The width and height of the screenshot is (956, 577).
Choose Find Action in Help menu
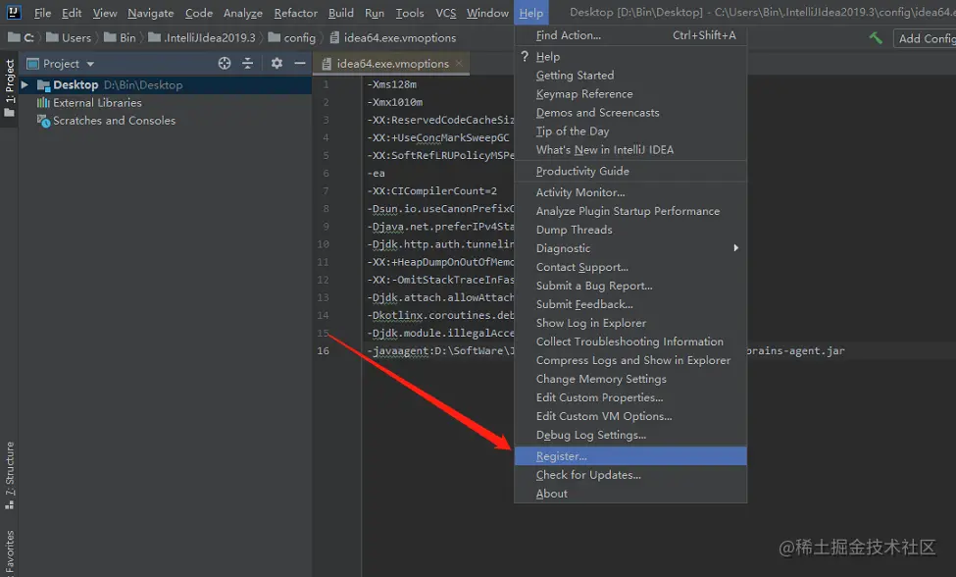pos(630,35)
